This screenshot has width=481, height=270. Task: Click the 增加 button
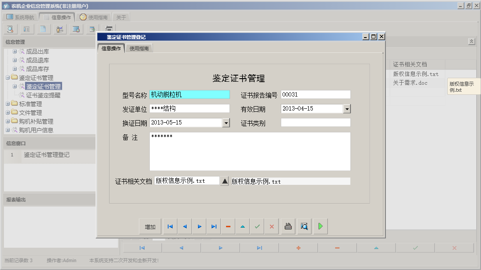(150, 227)
